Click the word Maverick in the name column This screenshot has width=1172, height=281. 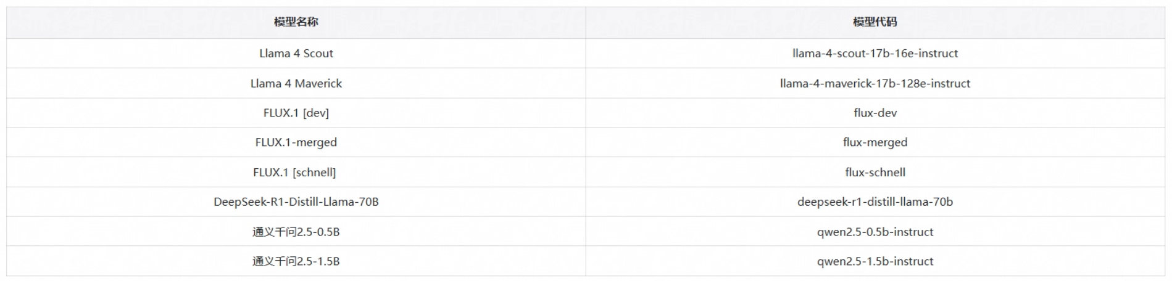(x=318, y=83)
